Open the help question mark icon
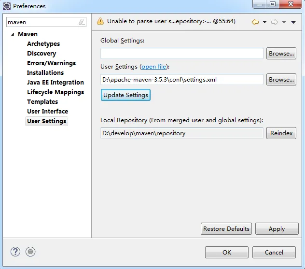Viewport: 305px width, 269px height. tap(15, 252)
